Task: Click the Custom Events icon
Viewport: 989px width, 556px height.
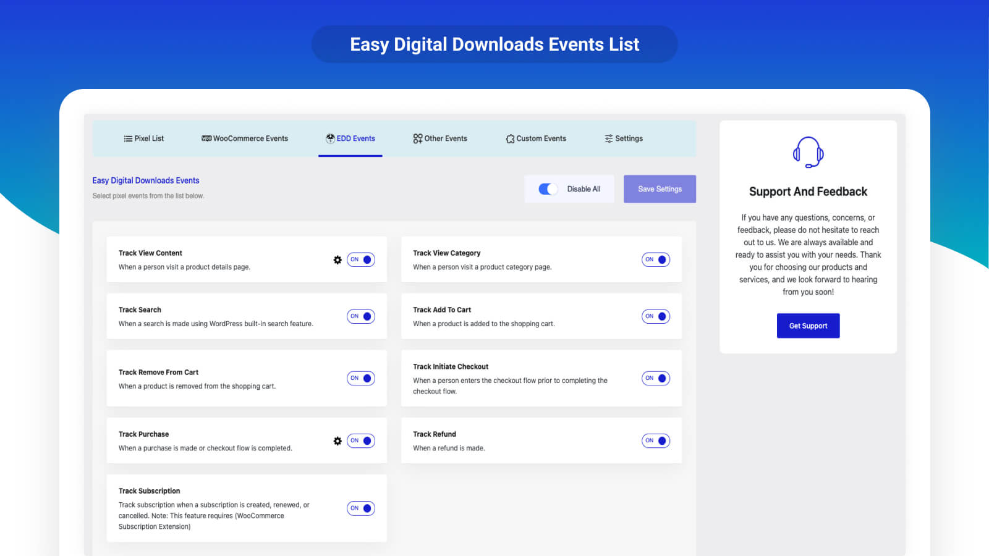Action: [510, 139]
